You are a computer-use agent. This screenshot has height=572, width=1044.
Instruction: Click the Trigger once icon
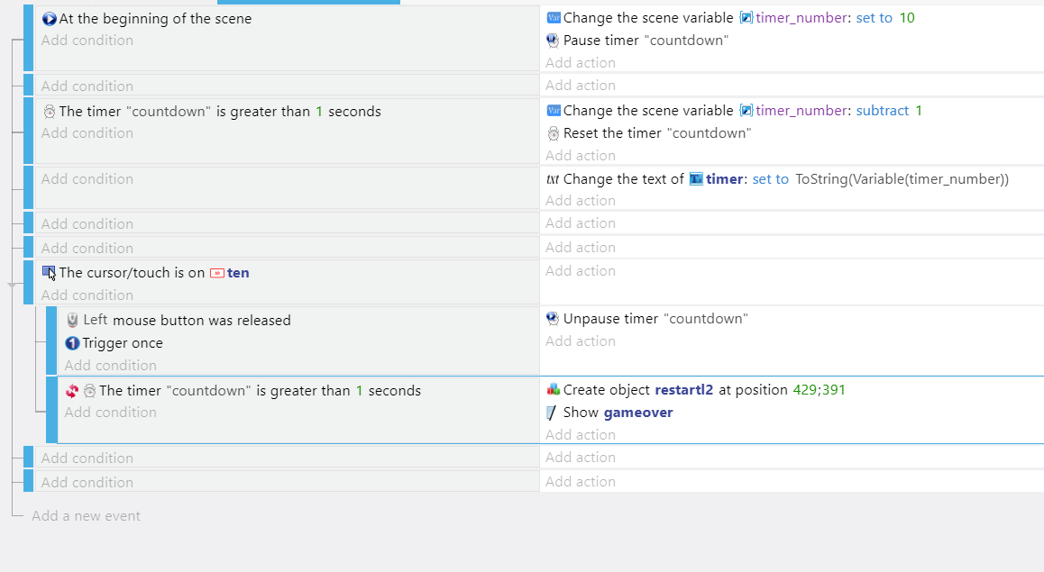click(x=71, y=343)
